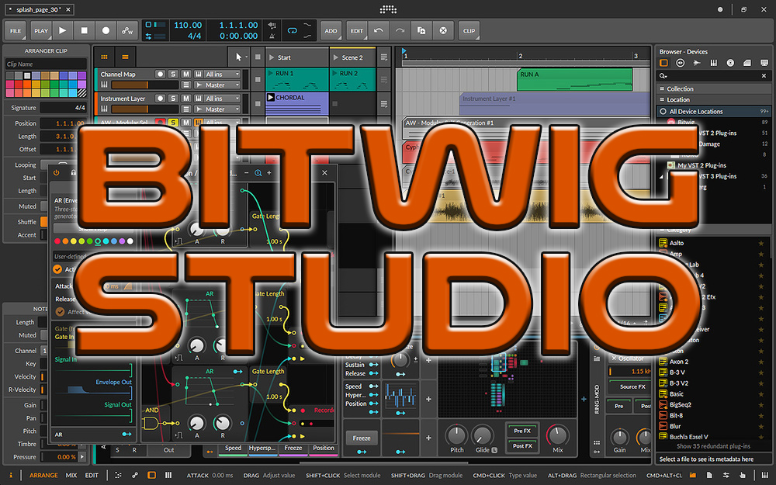Image resolution: width=776 pixels, height=485 pixels.
Task: Solo the Channel Map track
Action: tap(173, 74)
